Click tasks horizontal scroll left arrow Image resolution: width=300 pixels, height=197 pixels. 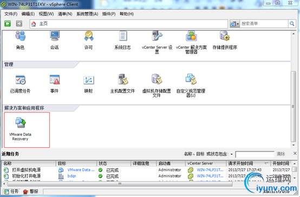coord(4,184)
